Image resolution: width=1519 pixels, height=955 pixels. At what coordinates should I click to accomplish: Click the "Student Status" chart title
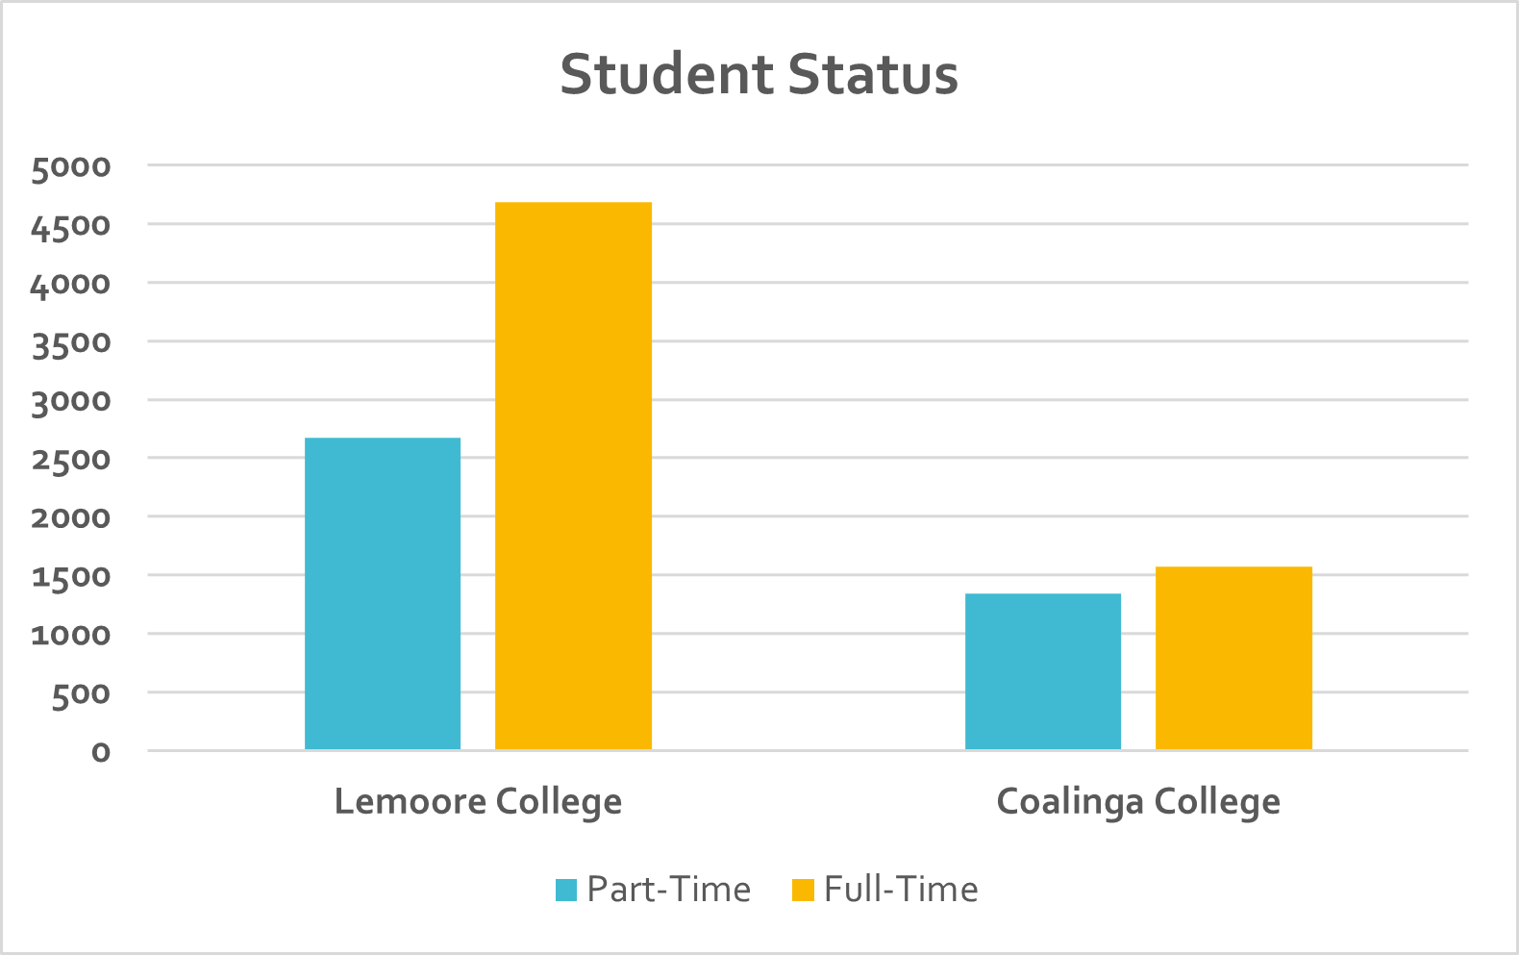[759, 75]
